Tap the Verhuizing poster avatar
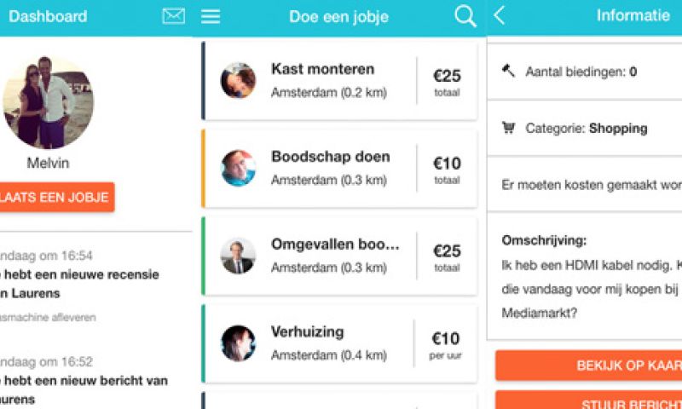Image resolution: width=682 pixels, height=409 pixels. pos(238,343)
